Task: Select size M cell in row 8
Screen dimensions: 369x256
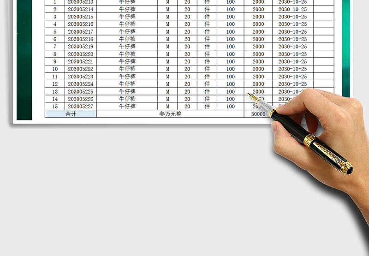Action: coord(167,54)
